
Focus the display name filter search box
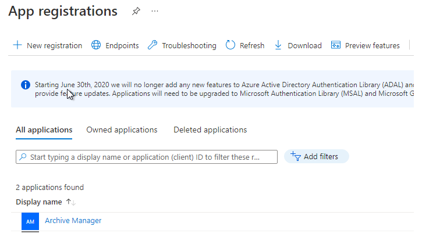147,157
